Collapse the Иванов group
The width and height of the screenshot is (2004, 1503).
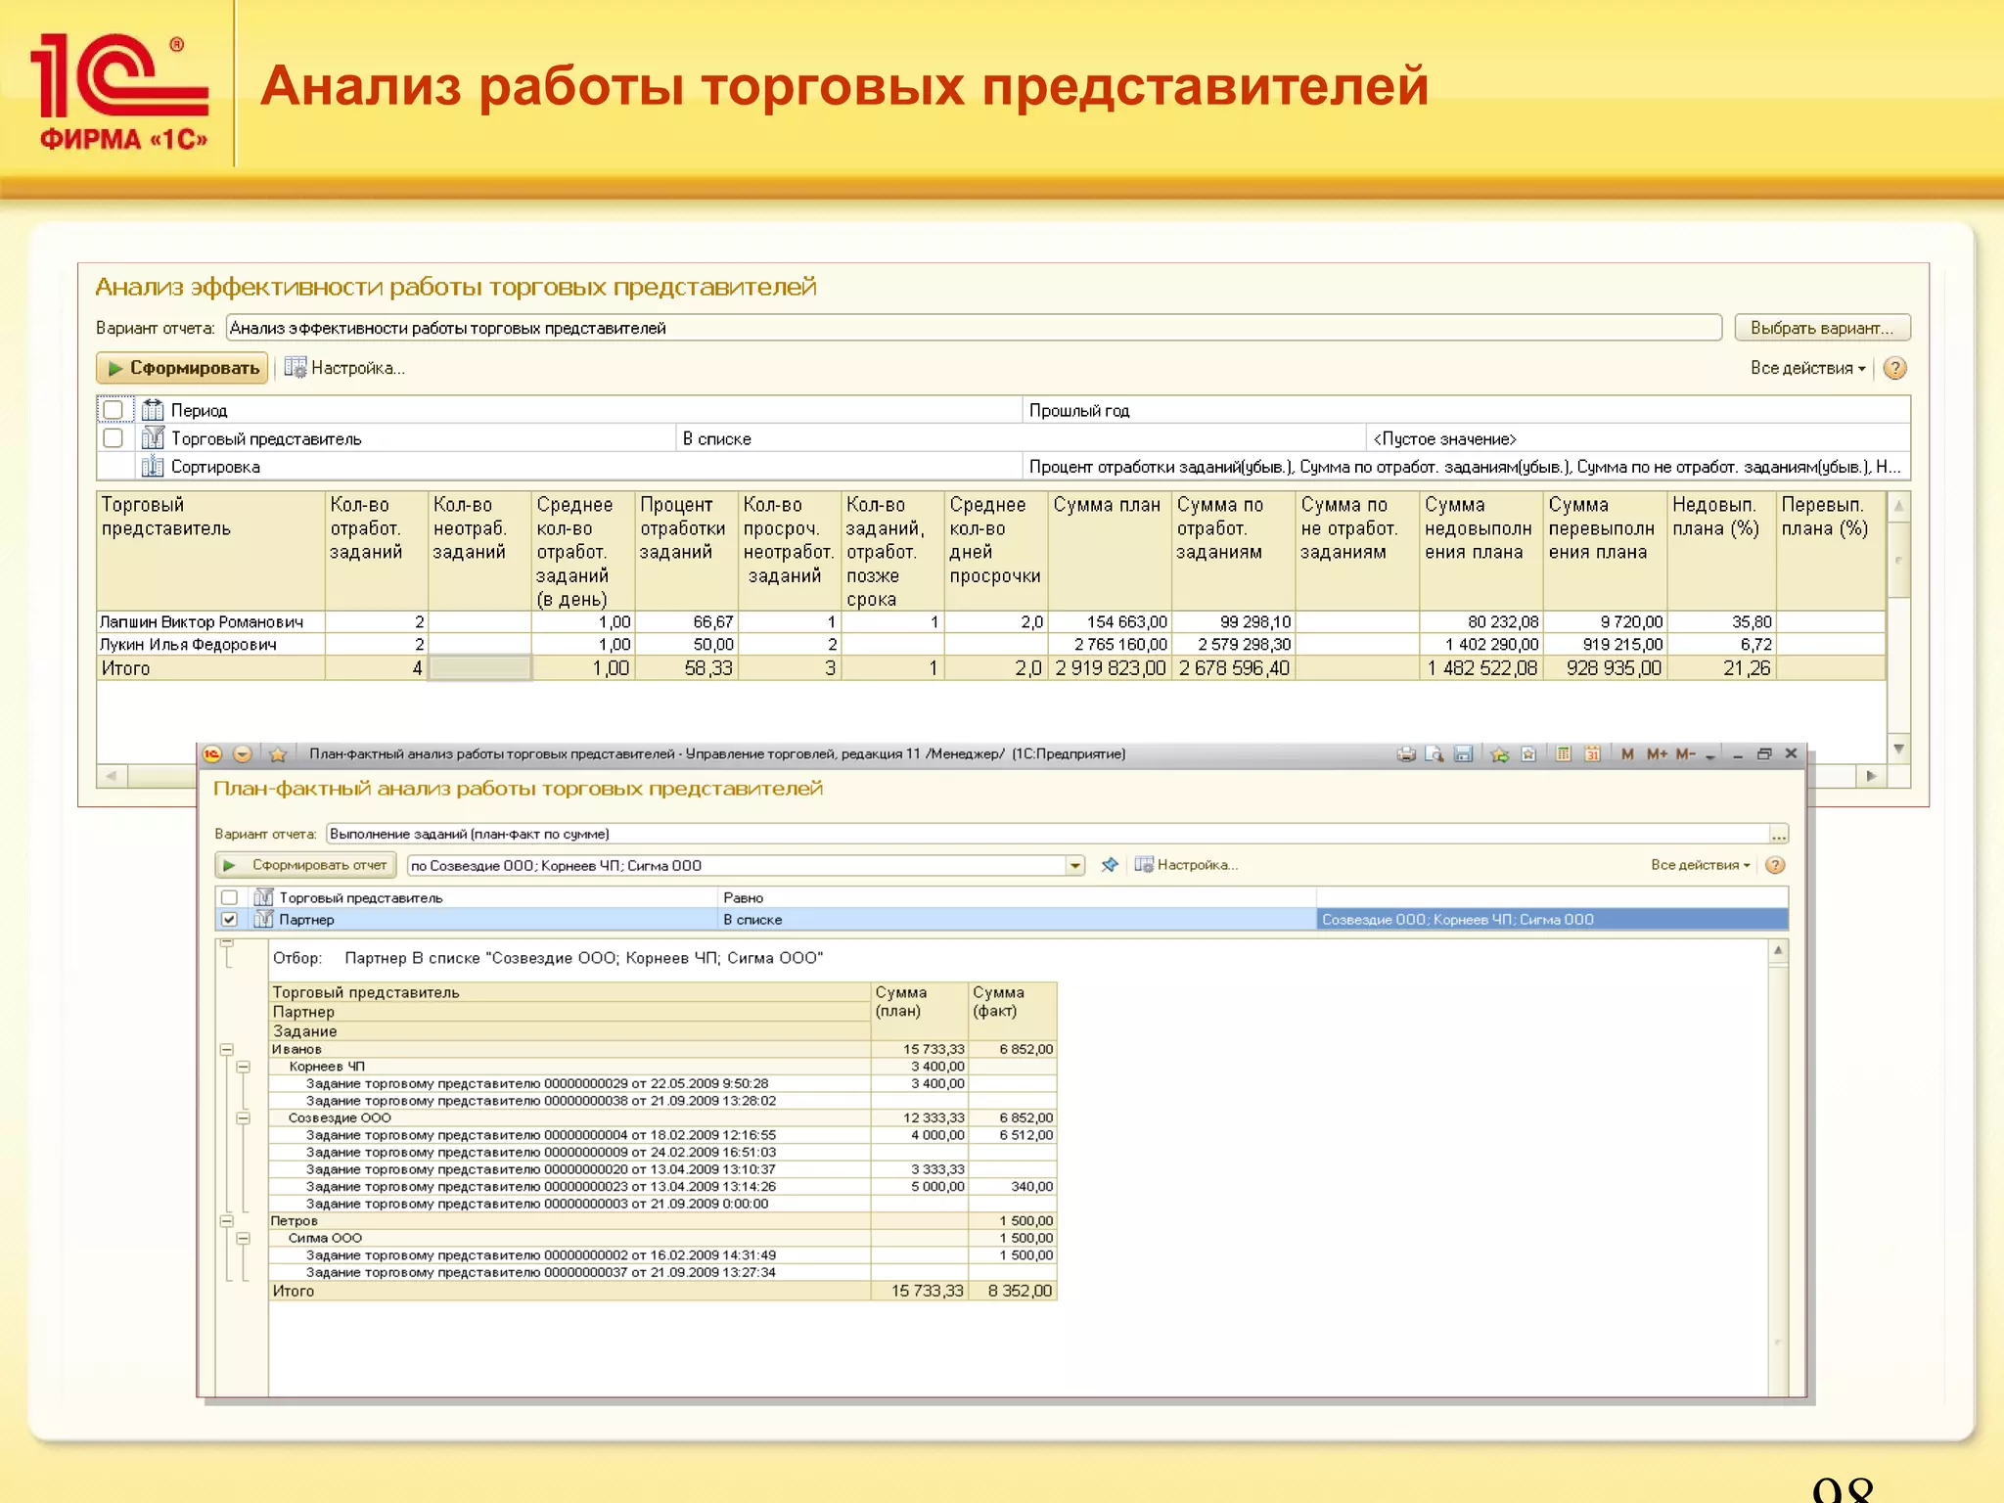coord(227,1049)
